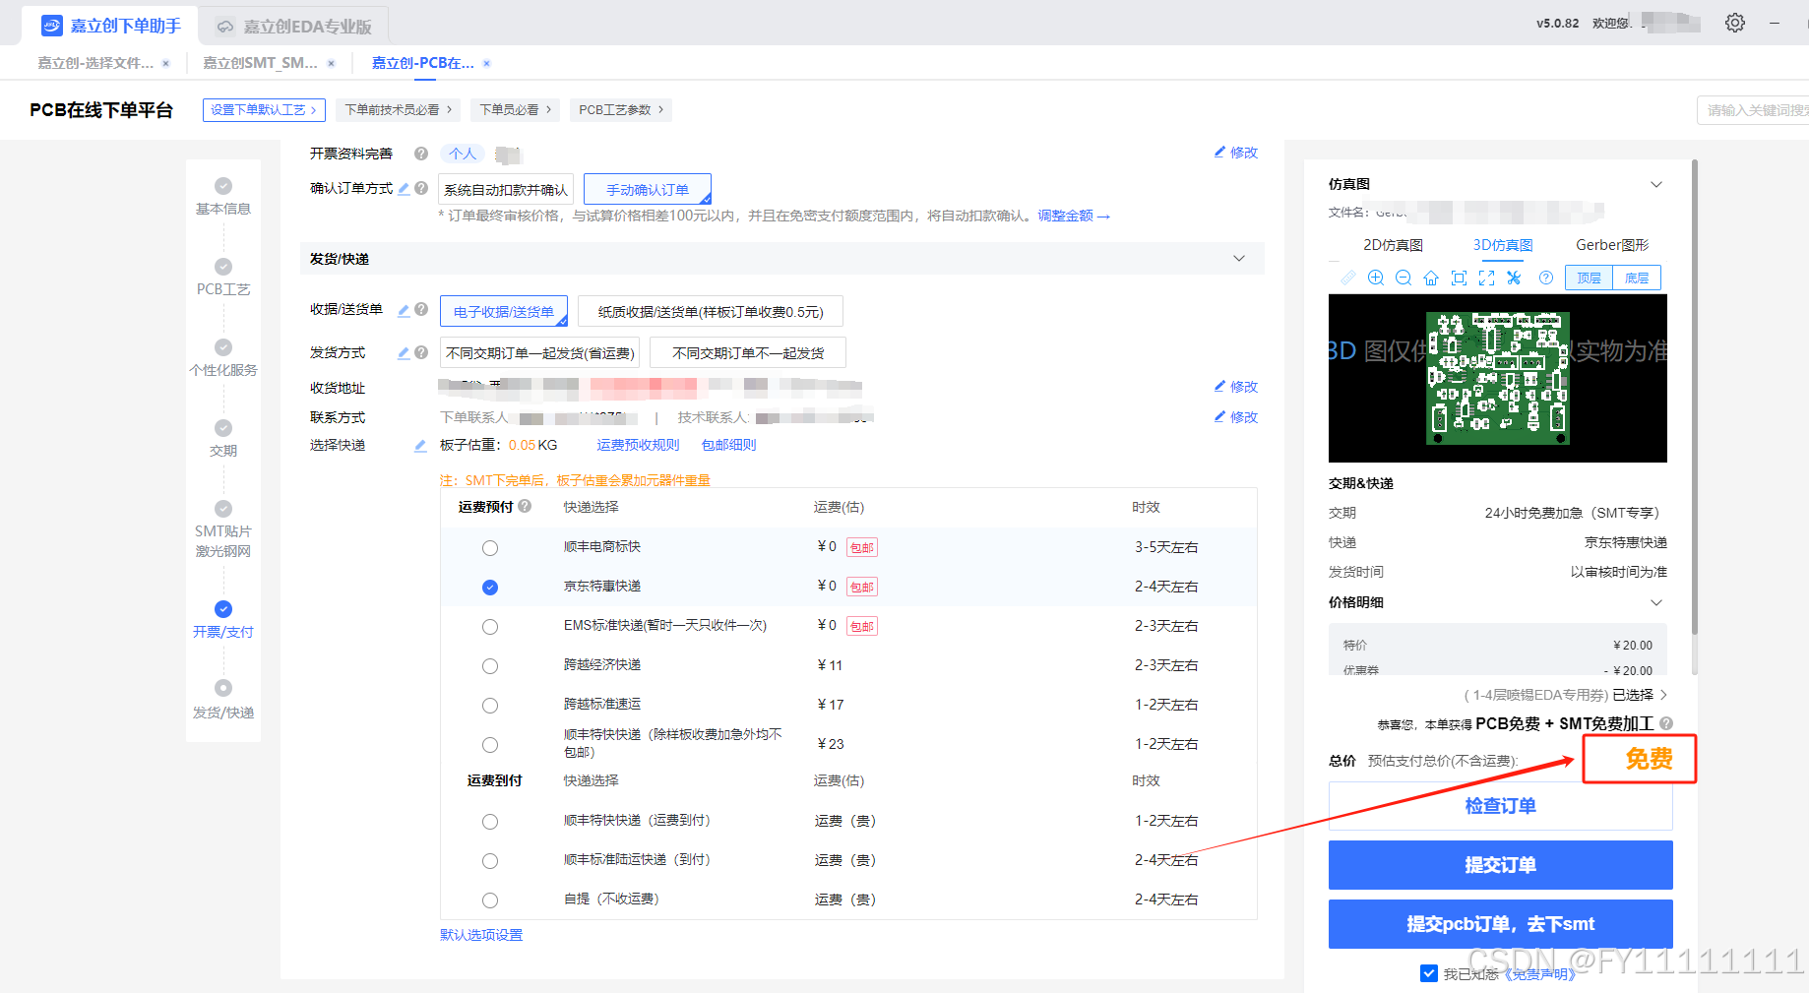Image resolution: width=1809 pixels, height=993 pixels.
Task: Open coupon selection 已选择 chevron
Action: click(x=1663, y=695)
